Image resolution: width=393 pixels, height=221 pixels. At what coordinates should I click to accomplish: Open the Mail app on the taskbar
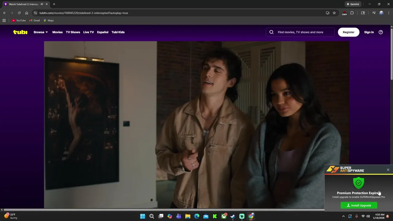click(206, 216)
